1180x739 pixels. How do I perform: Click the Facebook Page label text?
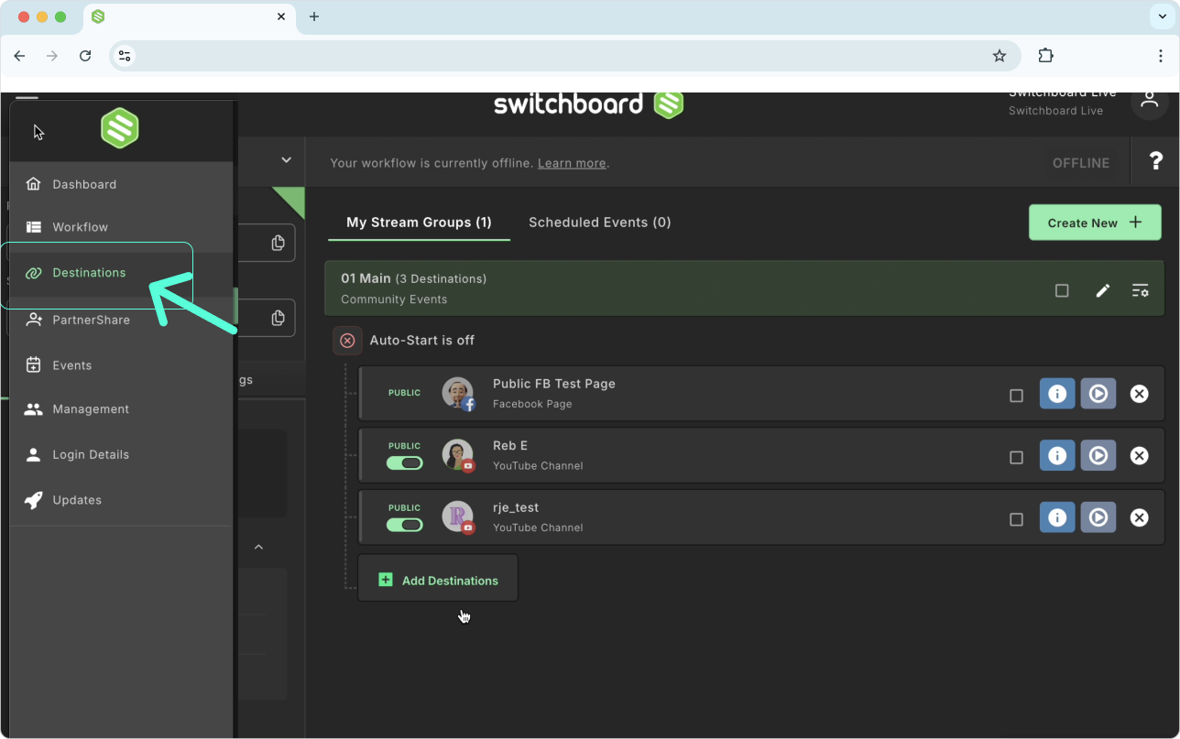pyautogui.click(x=532, y=404)
